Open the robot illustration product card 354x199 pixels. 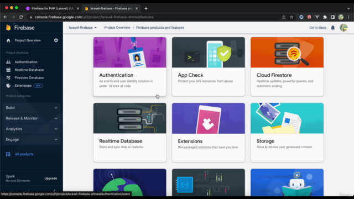tap(287, 182)
